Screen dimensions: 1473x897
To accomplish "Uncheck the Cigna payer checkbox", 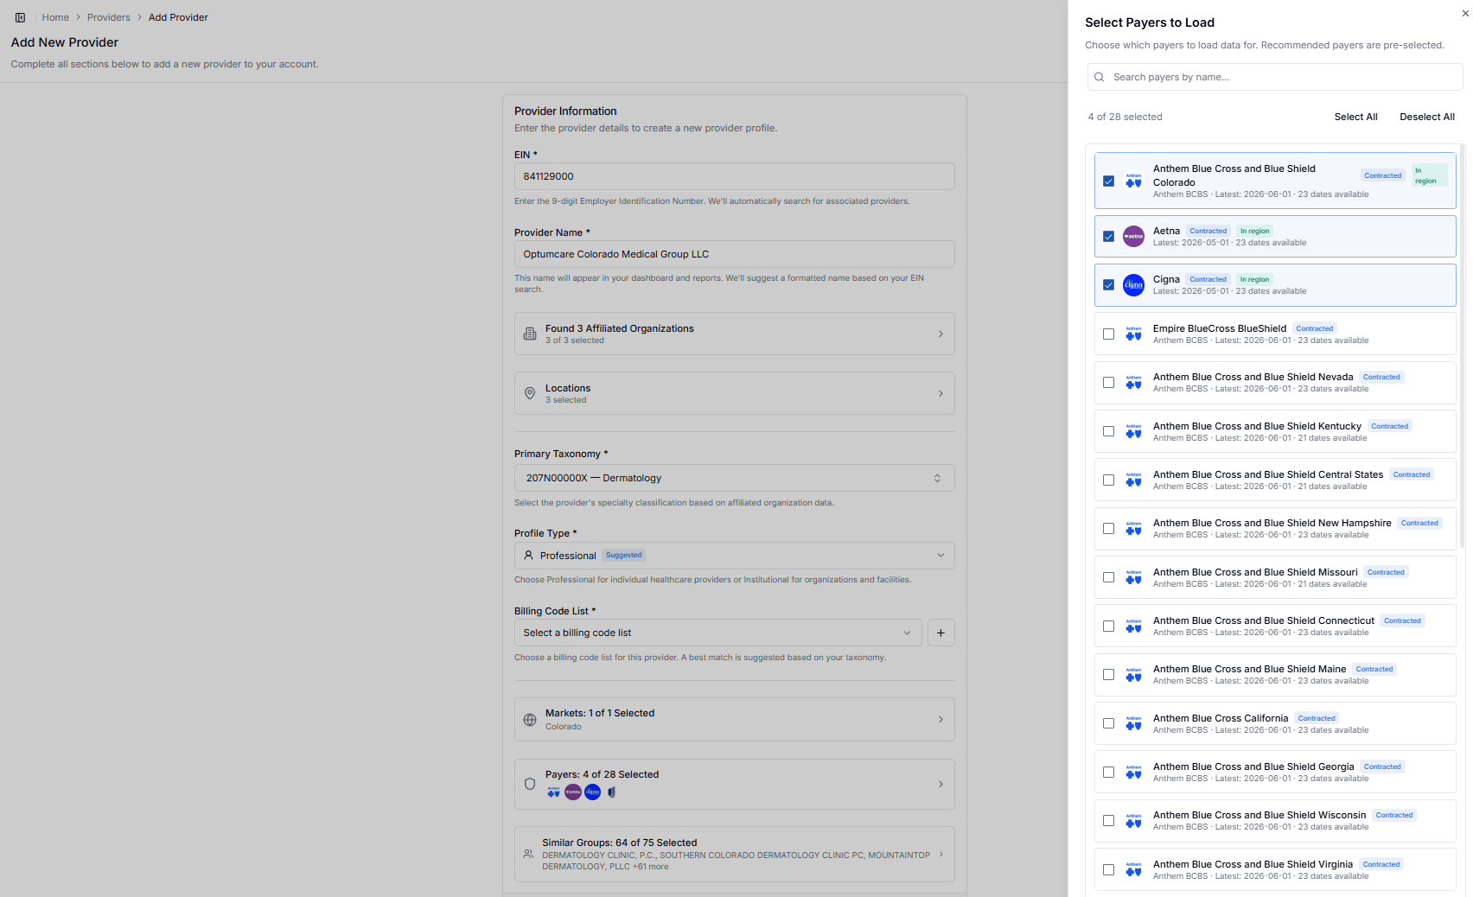I will 1108,284.
